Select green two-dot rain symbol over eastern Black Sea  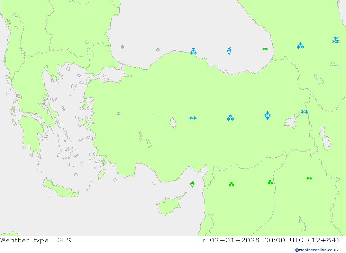pos(265,49)
